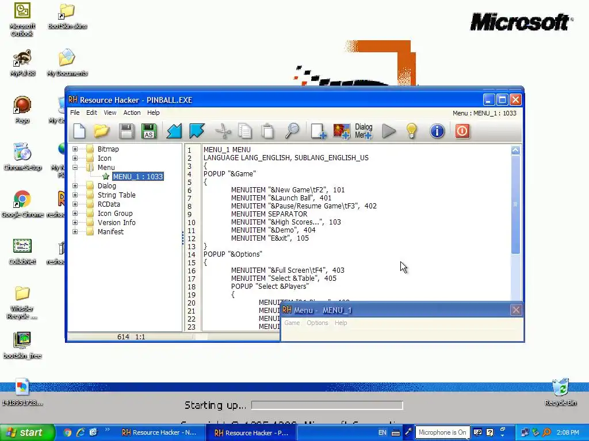Click the EN language bar indicator
589x441 pixels.
click(382, 432)
